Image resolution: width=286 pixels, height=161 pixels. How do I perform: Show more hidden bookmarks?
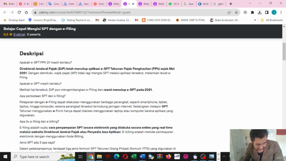tap(255, 20)
